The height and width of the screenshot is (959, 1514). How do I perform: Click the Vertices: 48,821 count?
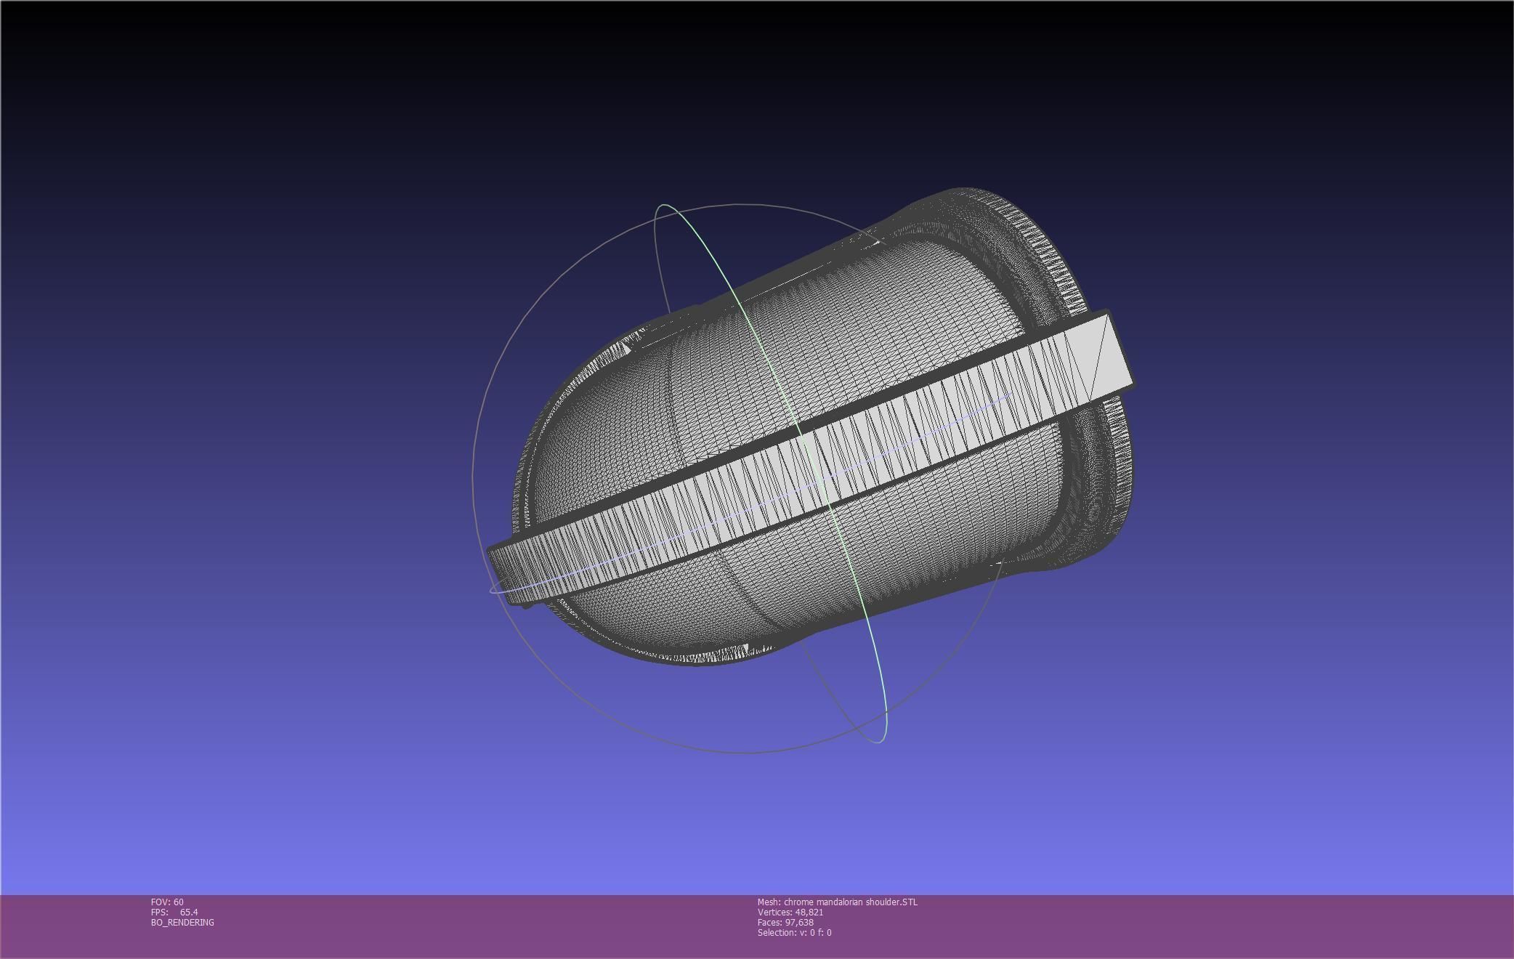click(x=790, y=912)
